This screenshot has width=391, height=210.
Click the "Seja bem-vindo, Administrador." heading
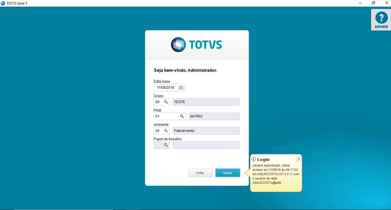[x=185, y=70]
